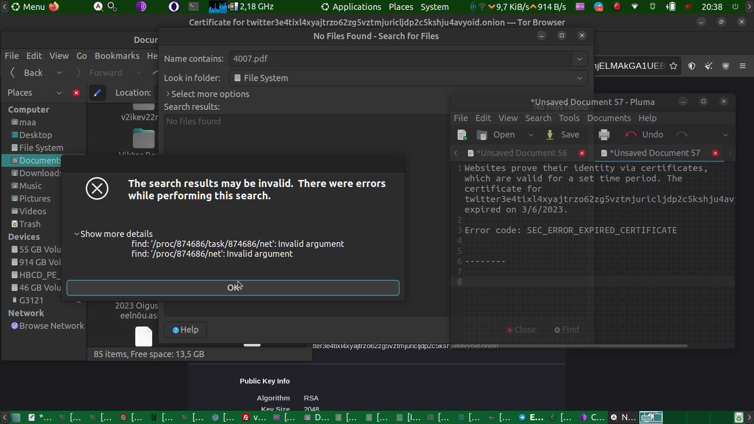Click the Undo icon in Pluma
The width and height of the screenshot is (754, 424).
click(631, 135)
